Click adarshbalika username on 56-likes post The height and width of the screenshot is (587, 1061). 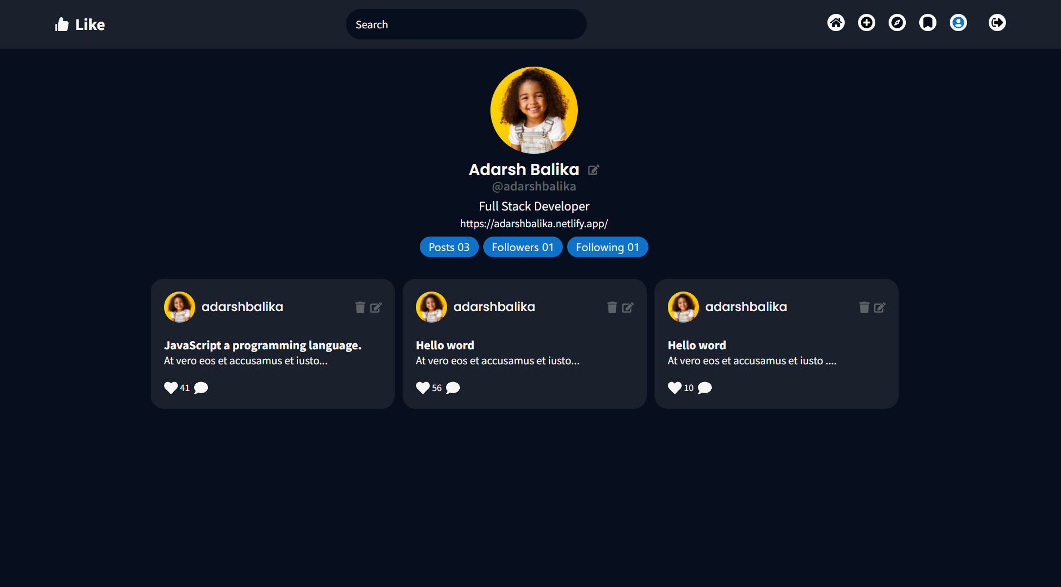[x=494, y=307]
